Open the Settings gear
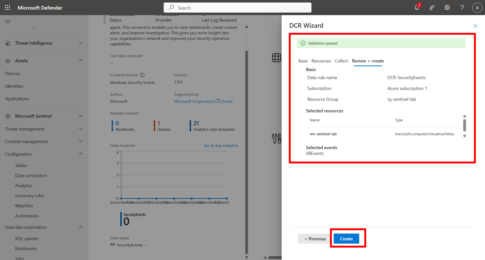 447,8
